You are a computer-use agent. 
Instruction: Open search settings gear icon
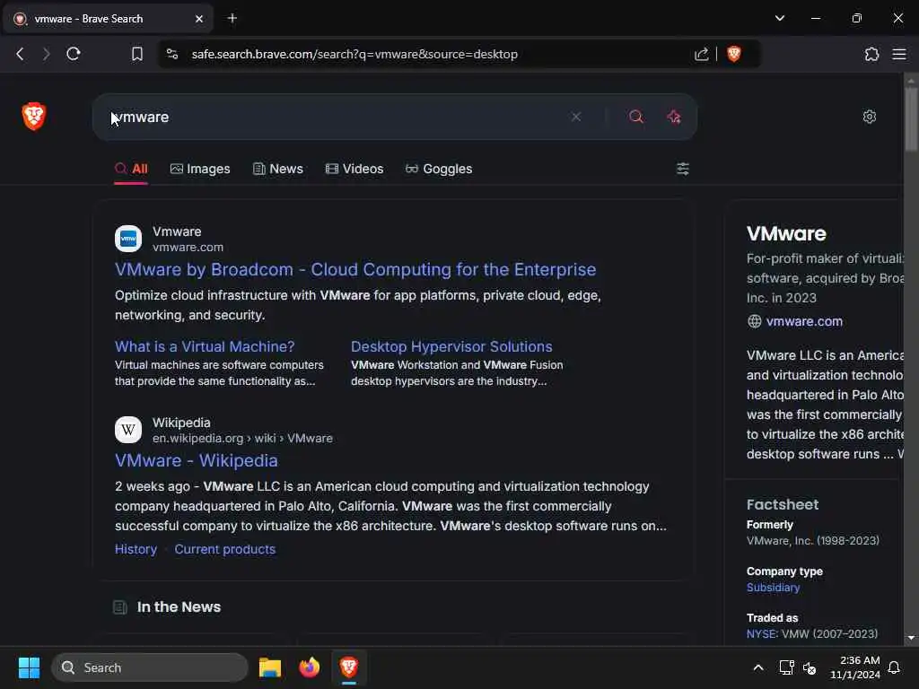869,117
